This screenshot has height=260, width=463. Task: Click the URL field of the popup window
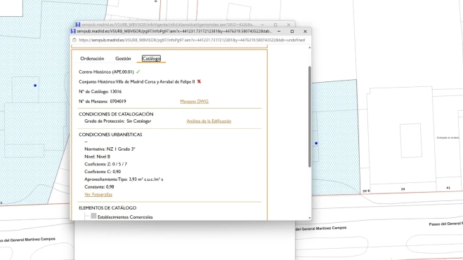click(x=192, y=40)
